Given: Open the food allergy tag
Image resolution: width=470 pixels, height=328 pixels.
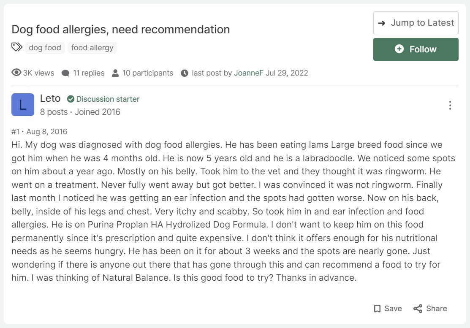Looking at the screenshot, I should click(92, 48).
